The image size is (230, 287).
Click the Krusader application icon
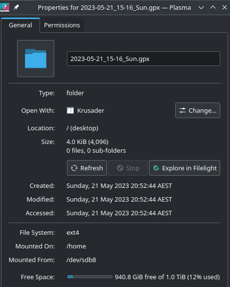click(x=70, y=110)
